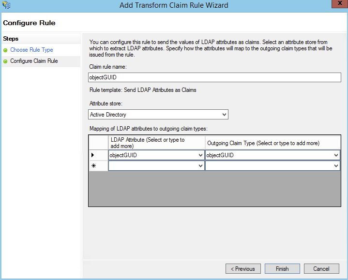Click the wizard icon in the title bar
The image size is (348, 280).
6,5
